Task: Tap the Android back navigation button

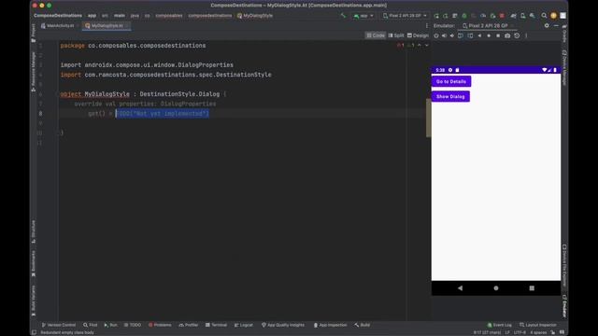Action: pos(460,288)
